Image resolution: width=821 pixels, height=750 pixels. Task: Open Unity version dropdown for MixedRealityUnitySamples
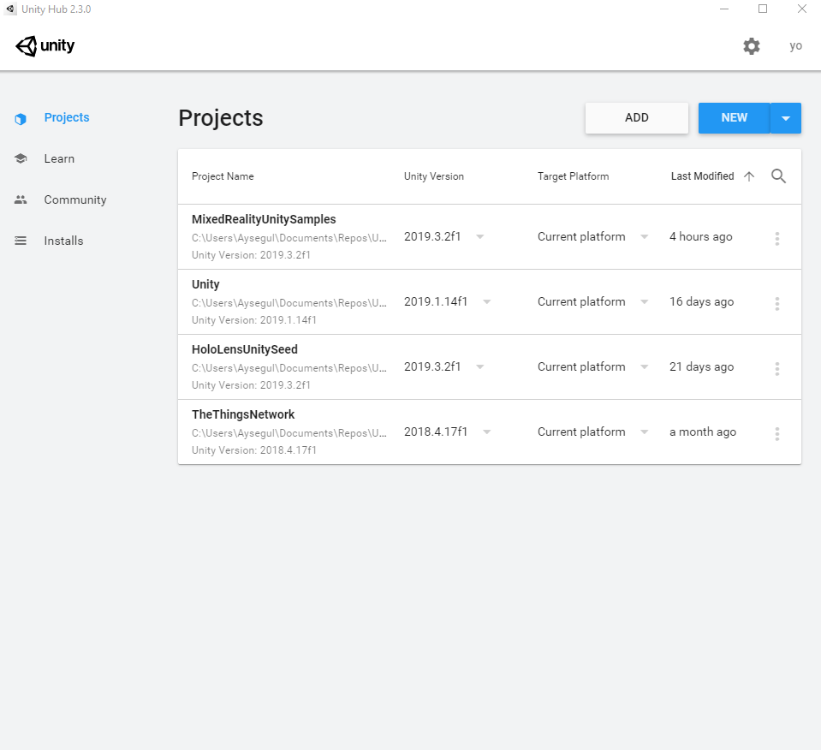[x=479, y=237]
